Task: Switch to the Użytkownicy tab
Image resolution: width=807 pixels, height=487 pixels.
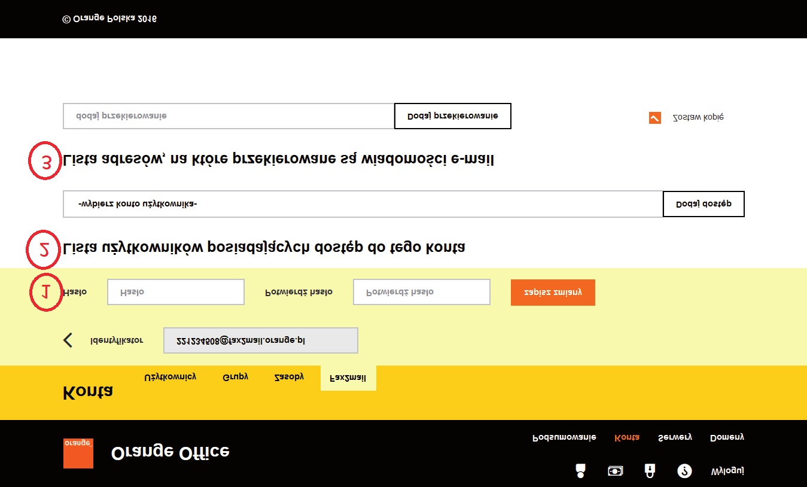Action: pos(170,377)
